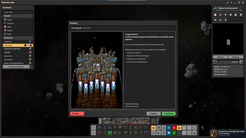Select planet Gleba
This screenshot has height=138, width=246.
point(18,27)
